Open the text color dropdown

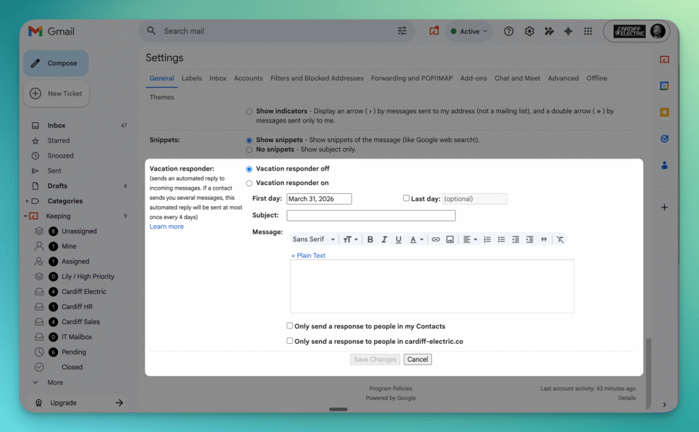(416, 240)
